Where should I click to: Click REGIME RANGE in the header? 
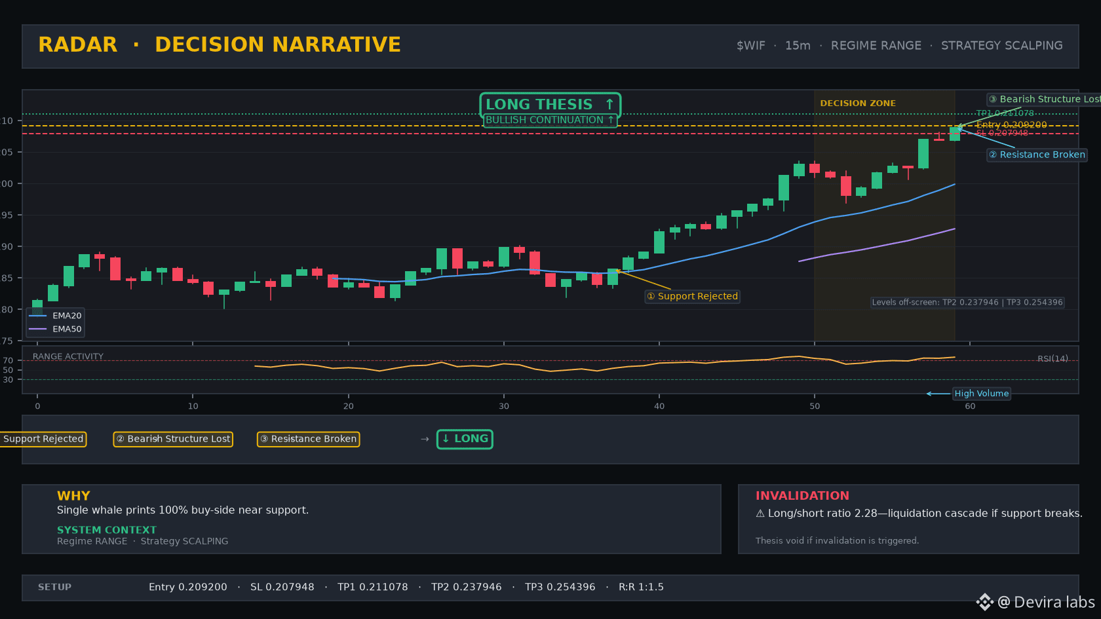(x=876, y=45)
